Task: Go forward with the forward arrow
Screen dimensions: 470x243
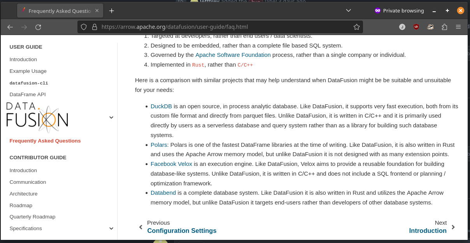Action: pos(24,27)
